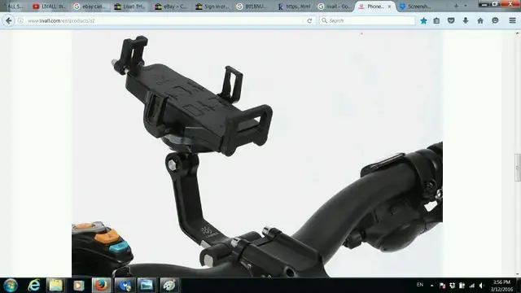
Task: Open the Firefox hamburger menu
Action: click(x=512, y=20)
